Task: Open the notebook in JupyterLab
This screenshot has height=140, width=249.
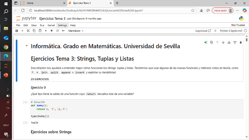Action: coord(203,31)
